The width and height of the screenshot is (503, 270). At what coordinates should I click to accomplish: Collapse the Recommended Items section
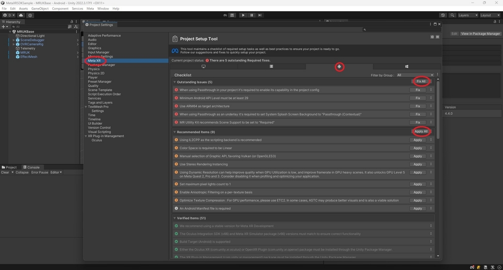pyautogui.click(x=175, y=132)
